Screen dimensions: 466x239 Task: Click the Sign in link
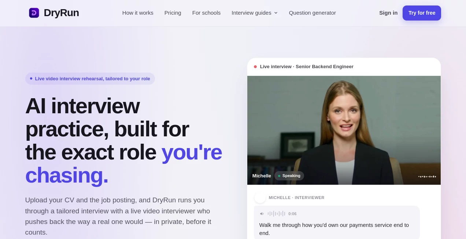[x=388, y=13]
